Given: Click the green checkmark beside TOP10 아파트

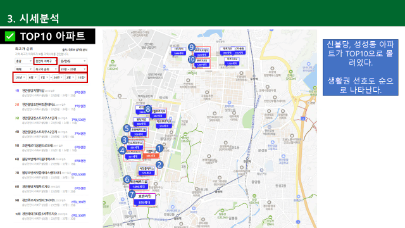Looking at the screenshot, I should pos(10,36).
